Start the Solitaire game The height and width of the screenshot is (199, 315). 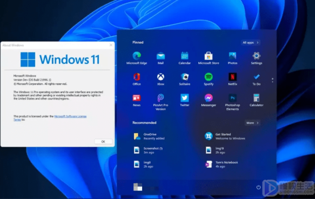pyautogui.click(x=184, y=79)
